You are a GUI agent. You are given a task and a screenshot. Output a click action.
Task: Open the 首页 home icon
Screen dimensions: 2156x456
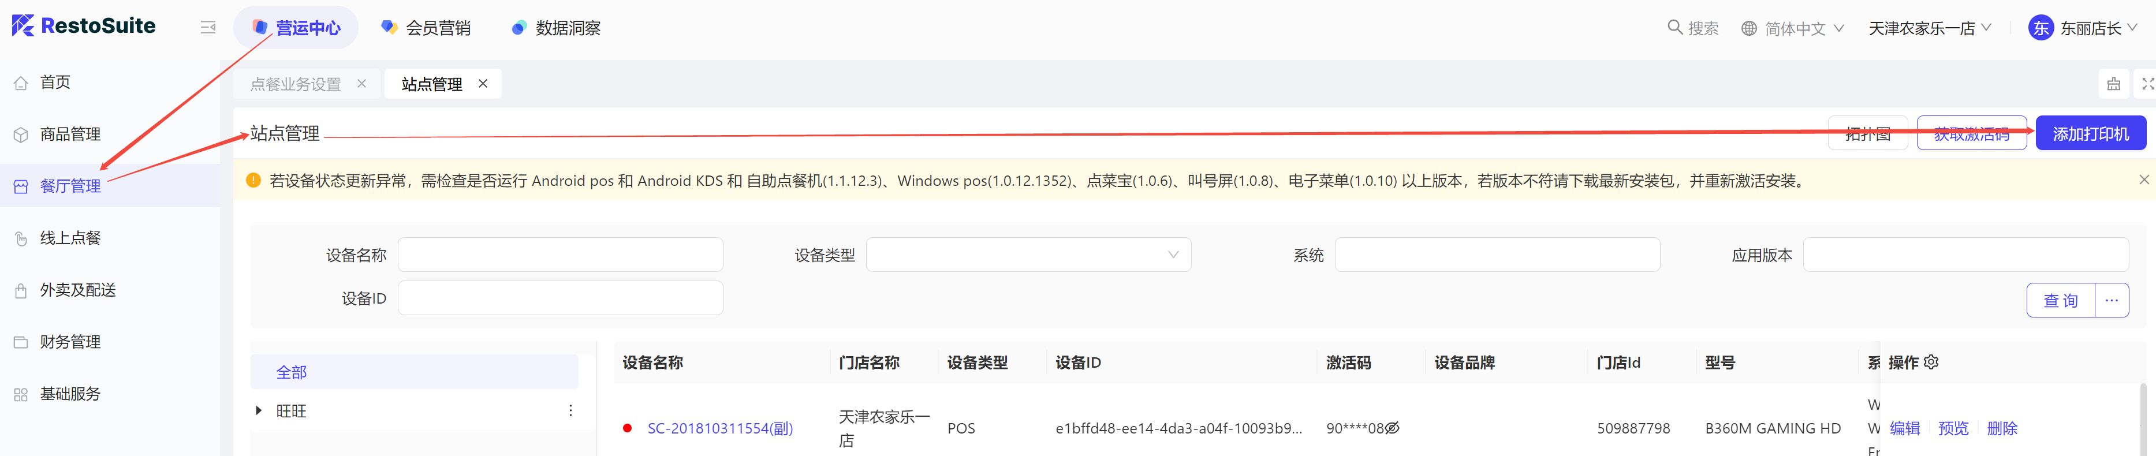coord(21,83)
